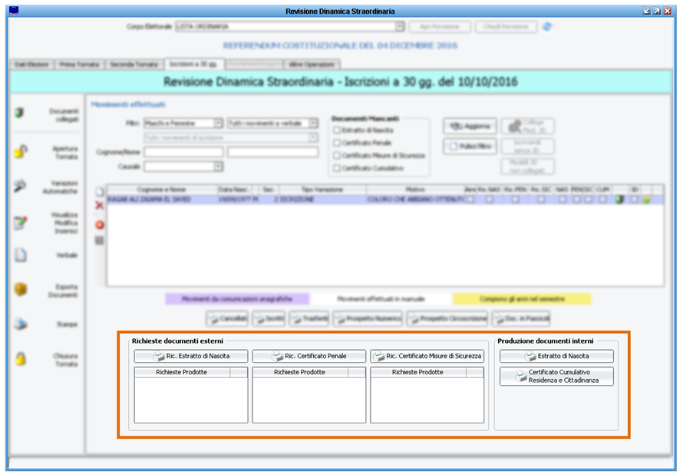The image size is (683, 474).
Task: Click the Iscritti print button
Action: click(x=269, y=318)
